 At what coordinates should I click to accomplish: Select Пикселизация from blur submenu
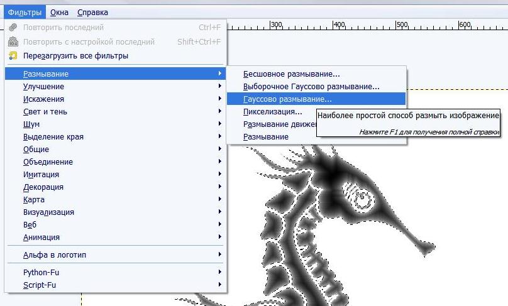(x=272, y=112)
